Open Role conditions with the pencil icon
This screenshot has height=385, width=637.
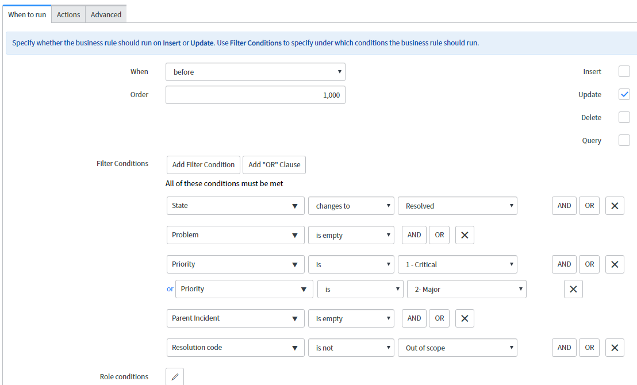[174, 376]
